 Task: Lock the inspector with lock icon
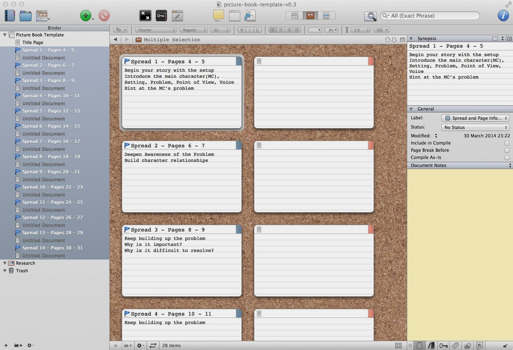tap(506, 346)
